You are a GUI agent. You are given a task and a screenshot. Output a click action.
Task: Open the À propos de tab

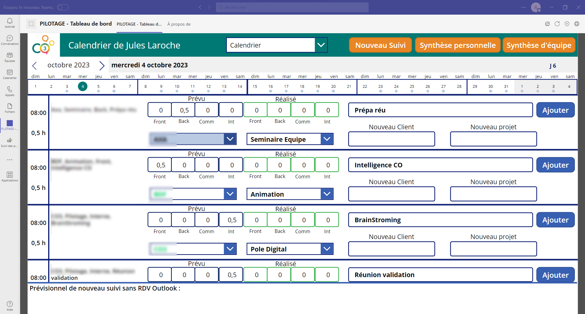click(x=179, y=24)
